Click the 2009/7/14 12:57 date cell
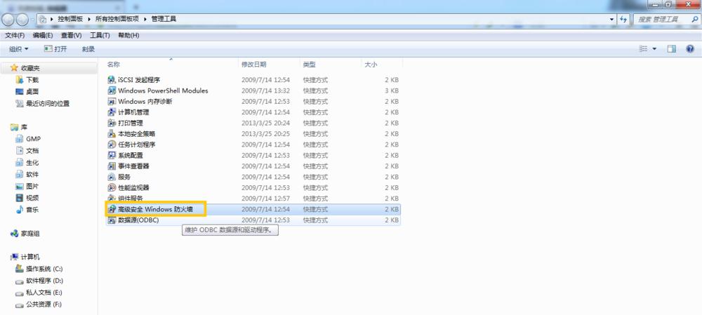The image size is (702, 315). 265,199
